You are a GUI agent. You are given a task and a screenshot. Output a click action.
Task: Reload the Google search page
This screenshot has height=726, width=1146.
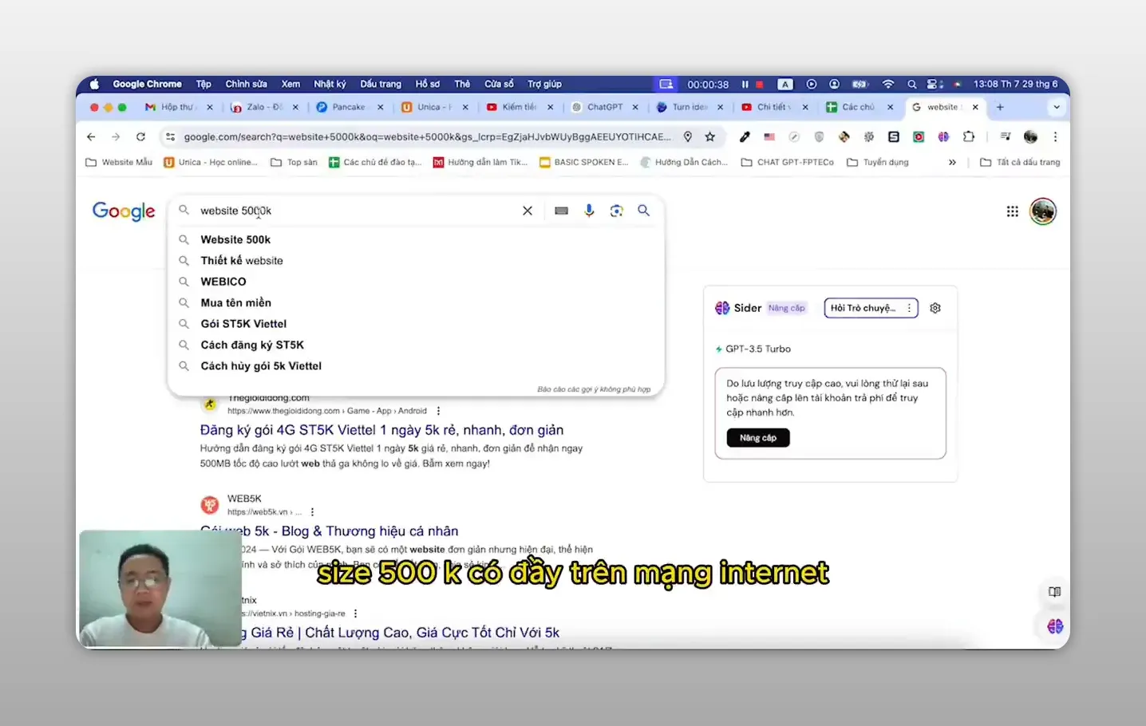tap(140, 137)
